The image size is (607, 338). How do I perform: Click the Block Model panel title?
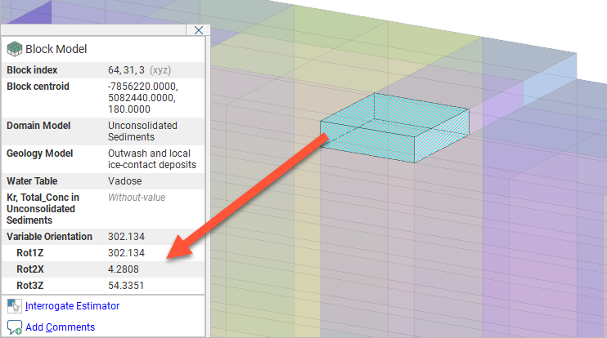pos(56,49)
